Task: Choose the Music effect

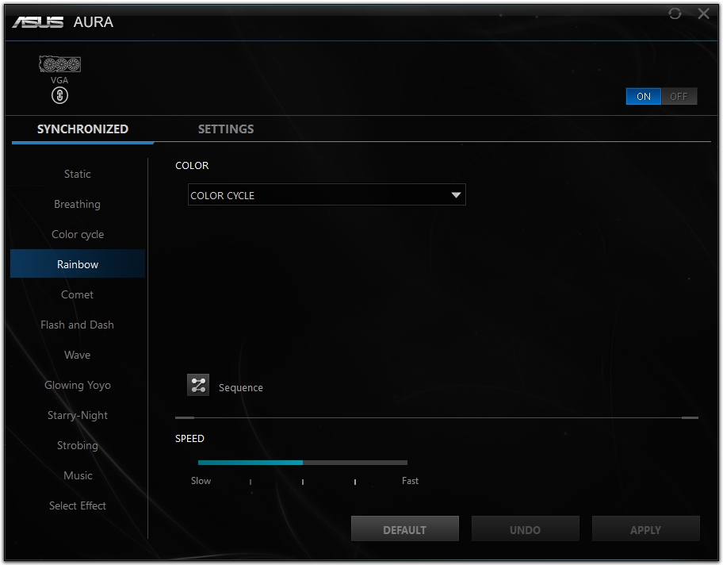Action: pos(78,475)
